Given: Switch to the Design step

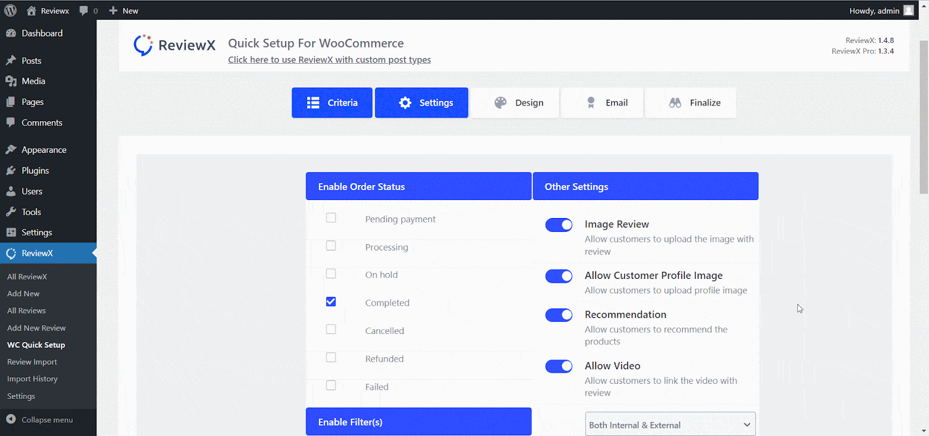Looking at the screenshot, I should (x=515, y=103).
